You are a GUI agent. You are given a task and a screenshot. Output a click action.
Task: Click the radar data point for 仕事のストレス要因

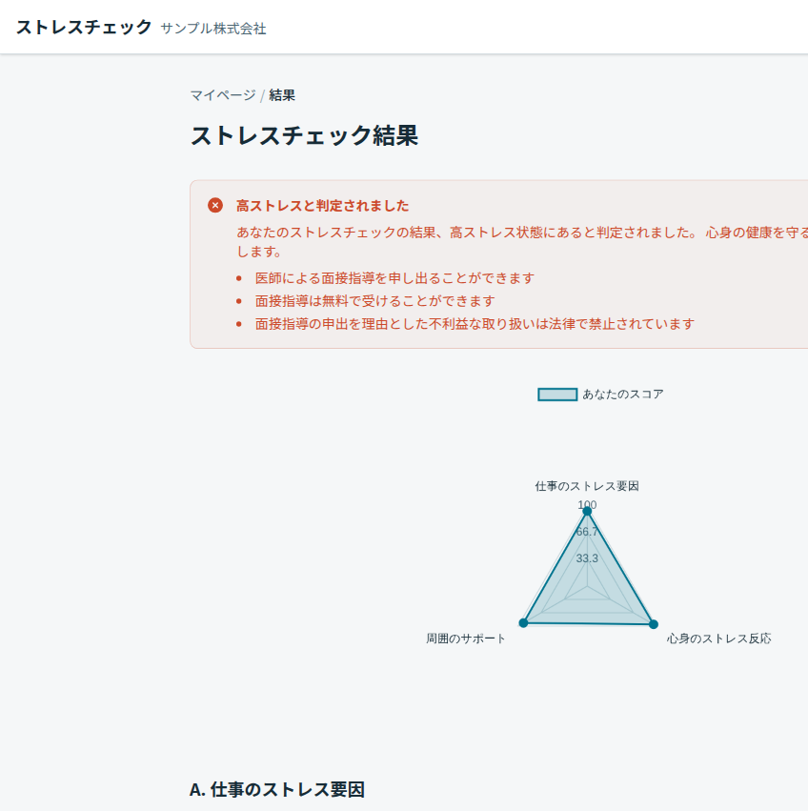587,512
